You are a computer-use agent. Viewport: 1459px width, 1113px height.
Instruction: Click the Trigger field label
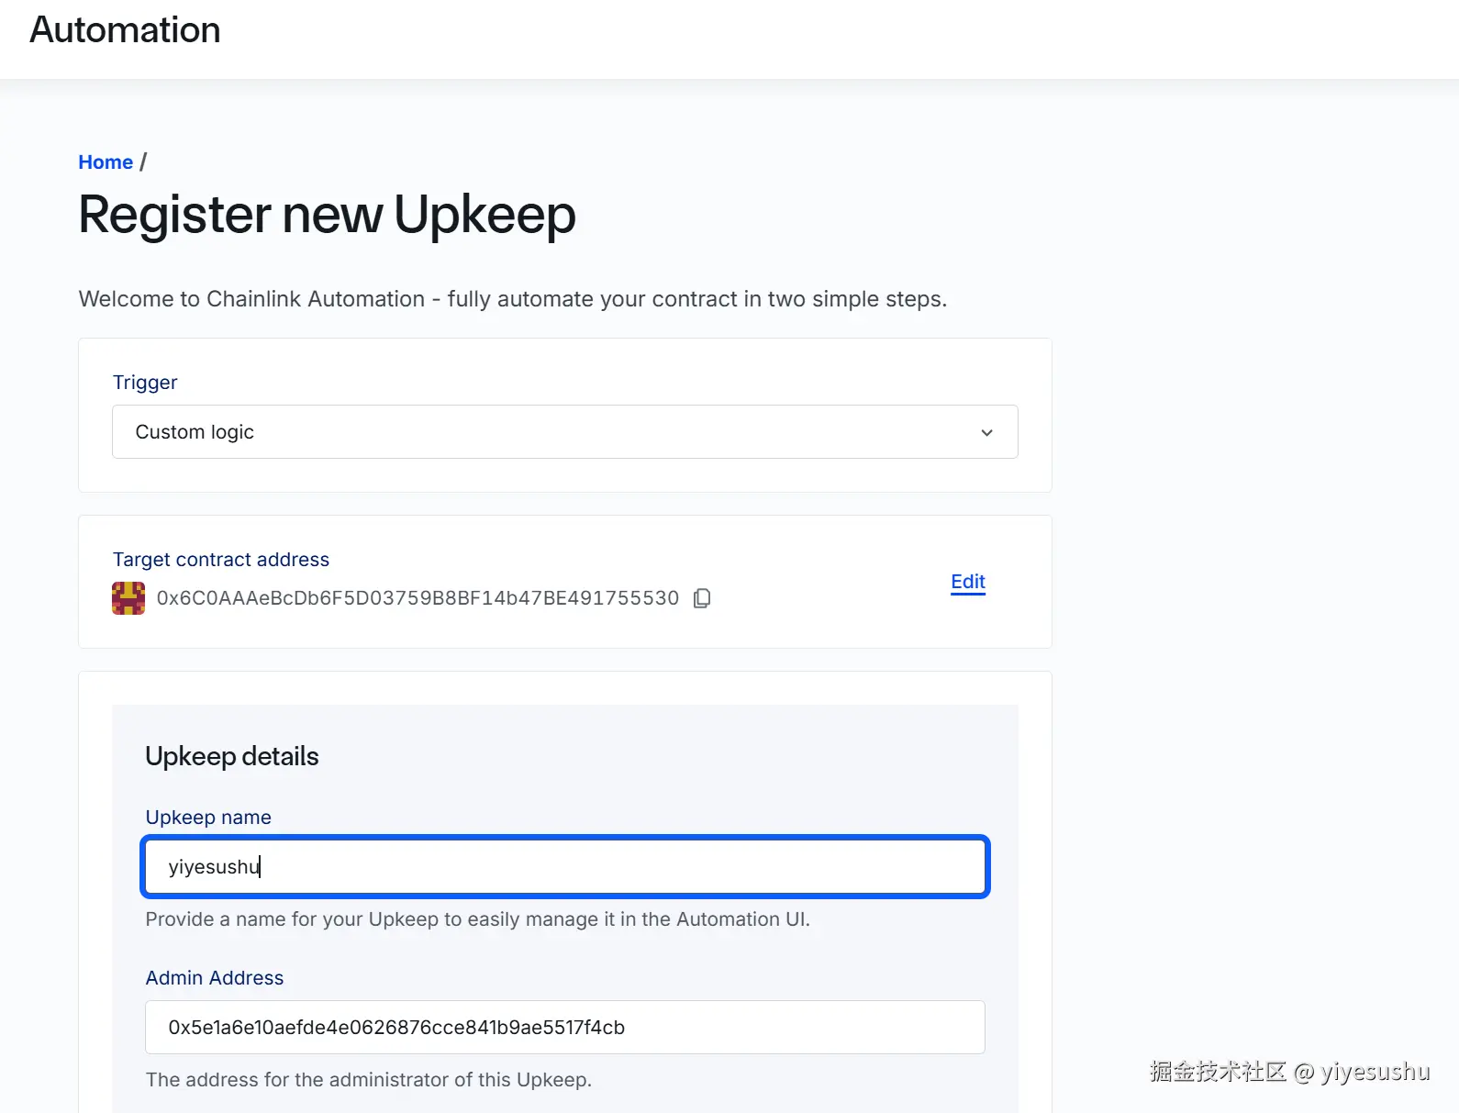(145, 383)
